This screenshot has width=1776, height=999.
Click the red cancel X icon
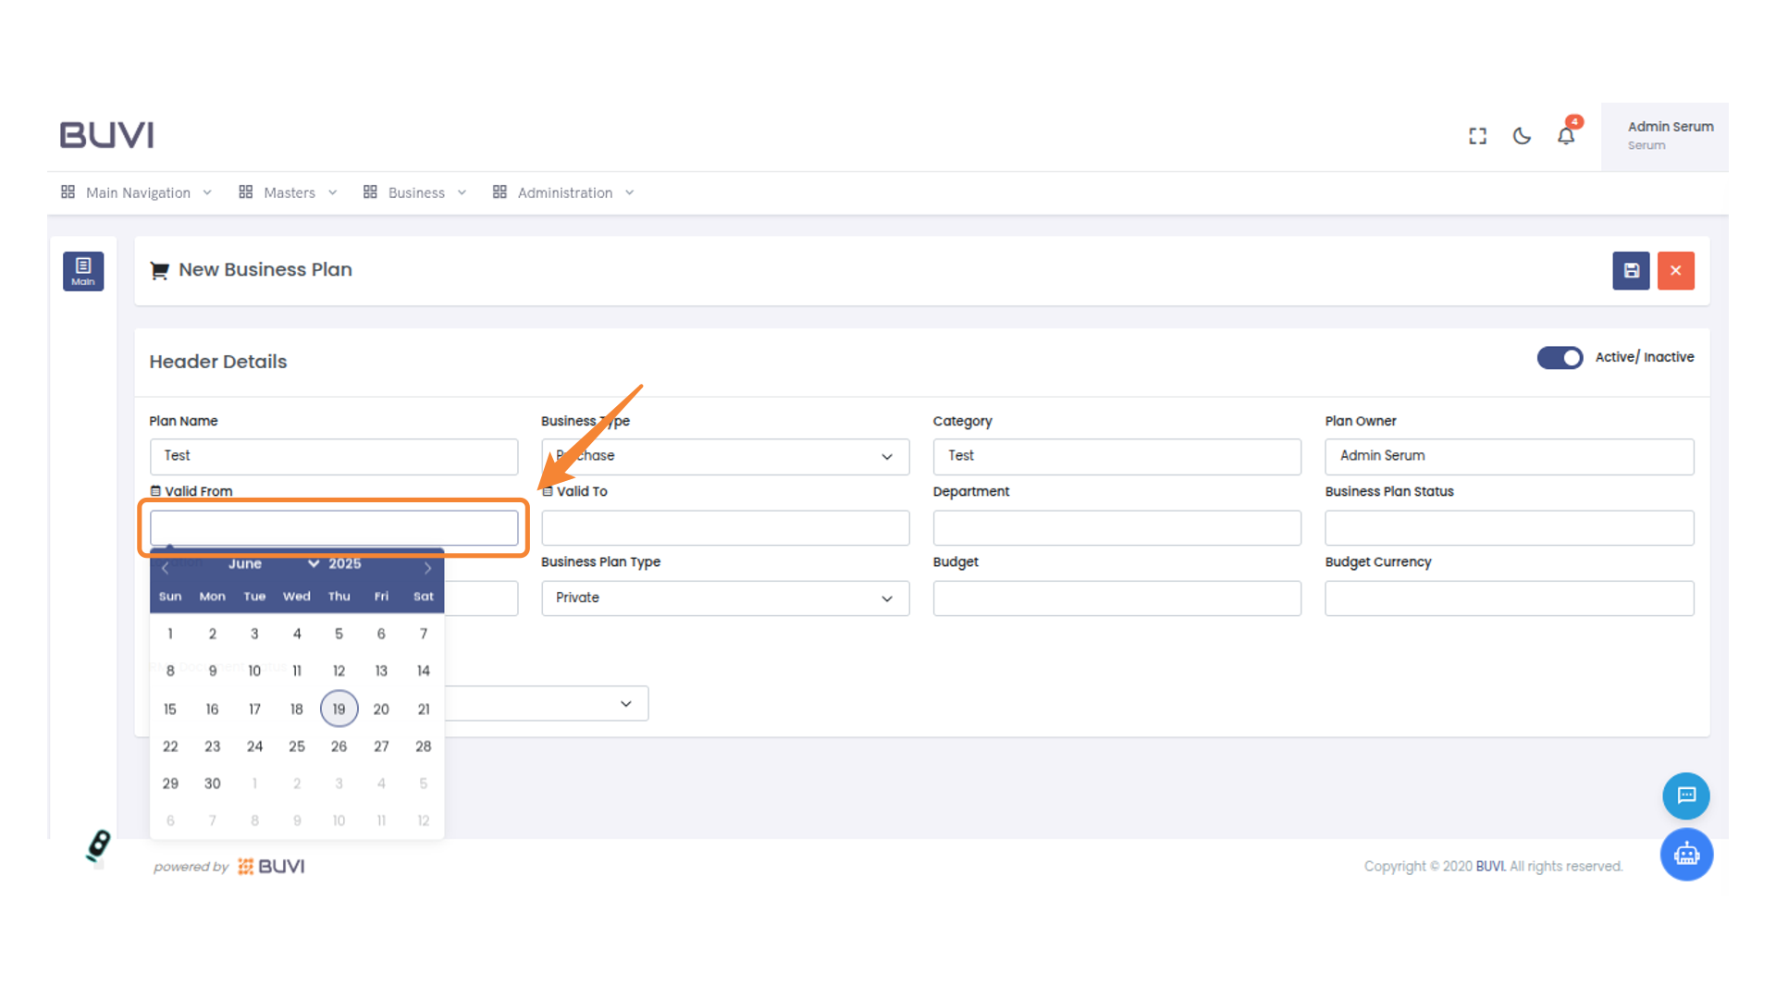(x=1675, y=271)
